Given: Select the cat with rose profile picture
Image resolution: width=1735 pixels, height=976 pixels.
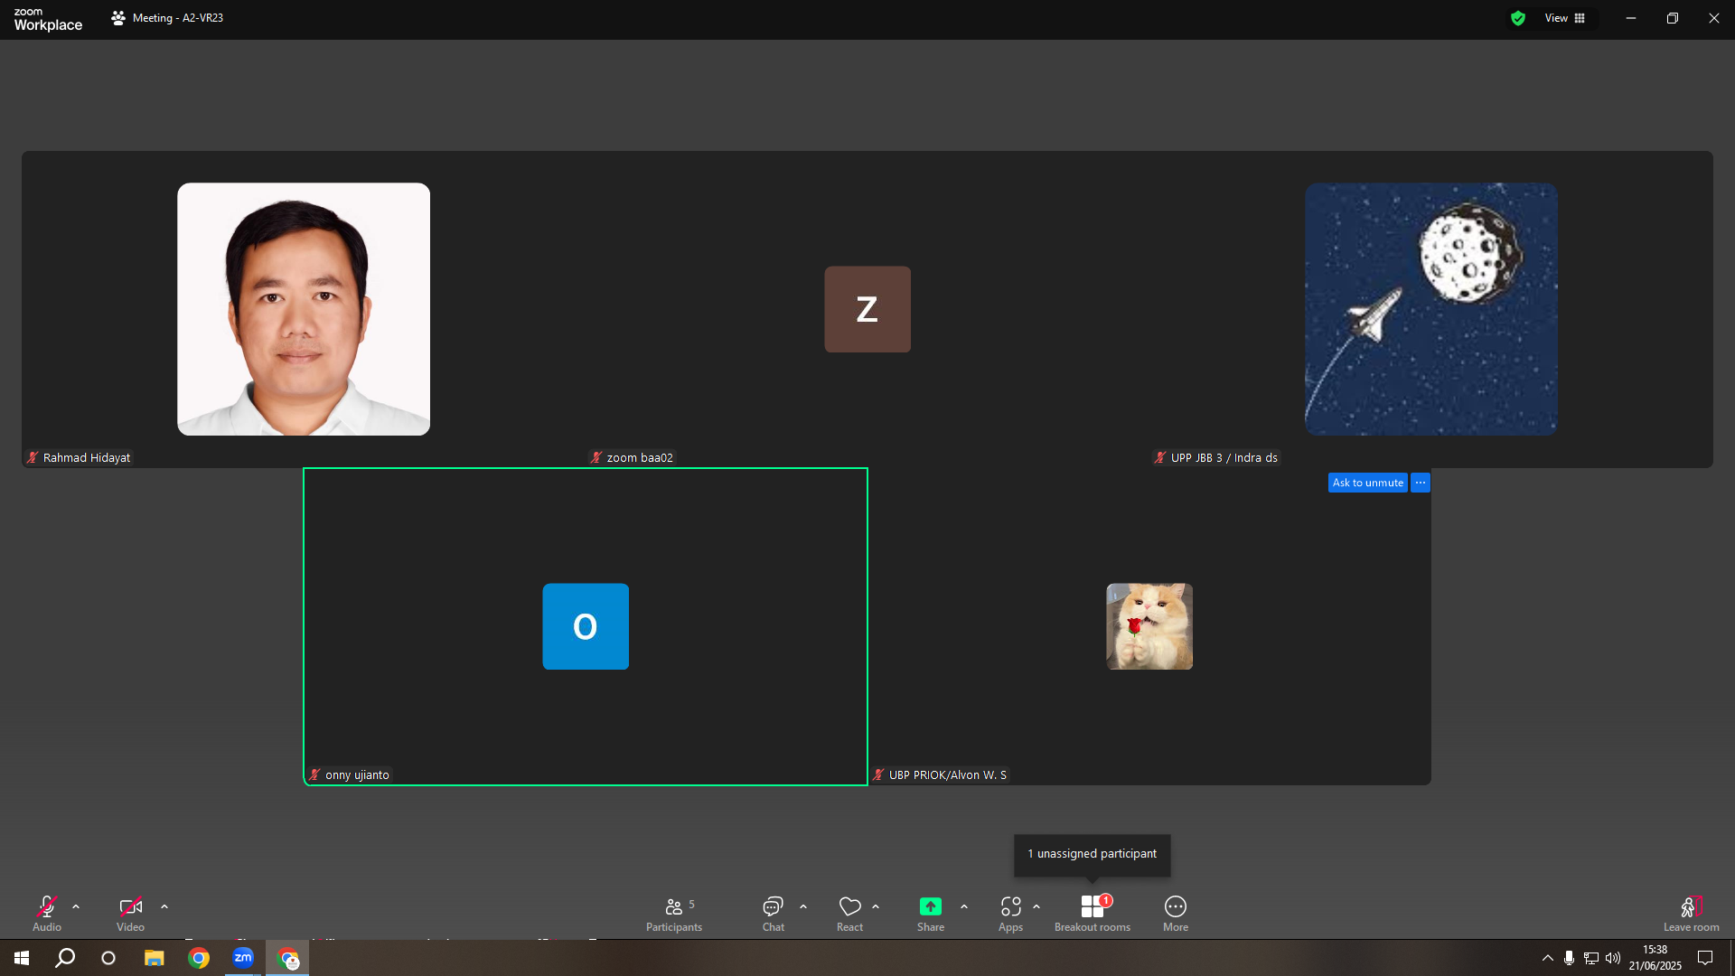Looking at the screenshot, I should click(1149, 626).
